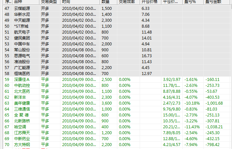Image resolution: width=232 pixels, height=149 pixels.
Task: Select the 方大特钢 row
Action: click(x=117, y=145)
